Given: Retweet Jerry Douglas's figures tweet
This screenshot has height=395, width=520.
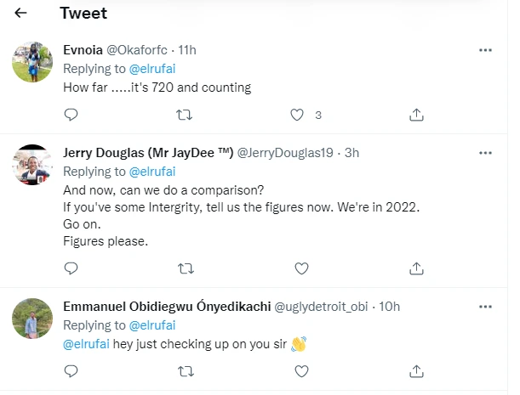Looking at the screenshot, I should coord(184,268).
